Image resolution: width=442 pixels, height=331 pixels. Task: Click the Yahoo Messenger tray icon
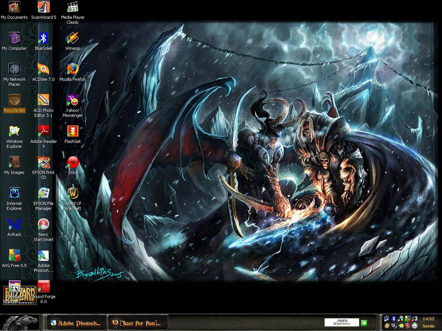[415, 326]
